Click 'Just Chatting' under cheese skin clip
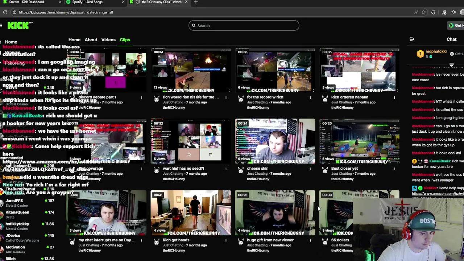This screenshot has height=261, width=464. [257, 174]
